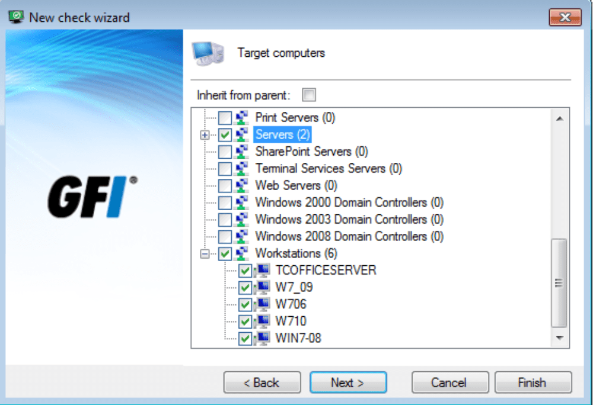Click the W7_09 computer icon
Image resolution: width=593 pixels, height=405 pixels.
262,288
